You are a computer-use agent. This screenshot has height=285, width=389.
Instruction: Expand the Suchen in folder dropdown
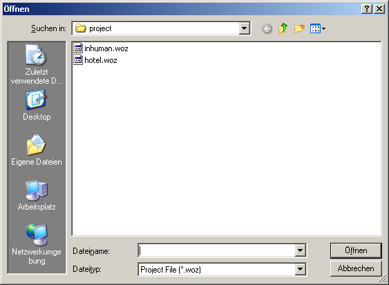(244, 28)
